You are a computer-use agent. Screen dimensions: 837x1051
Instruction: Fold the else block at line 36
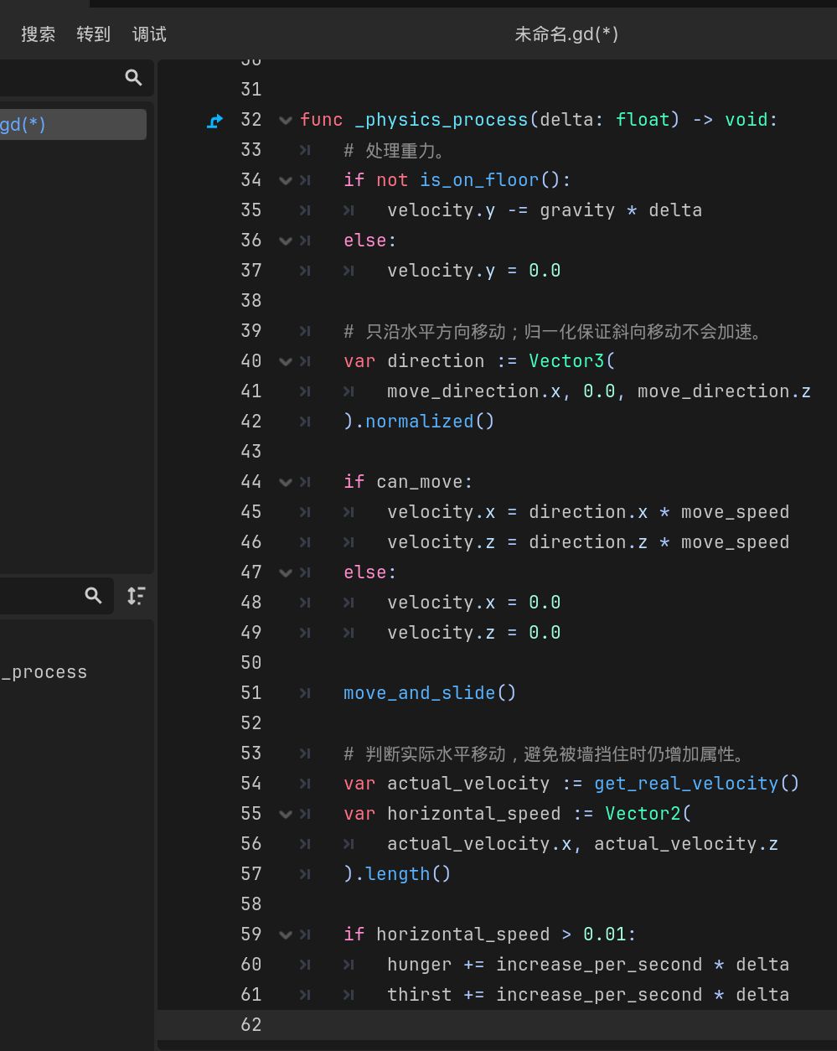[x=285, y=241]
